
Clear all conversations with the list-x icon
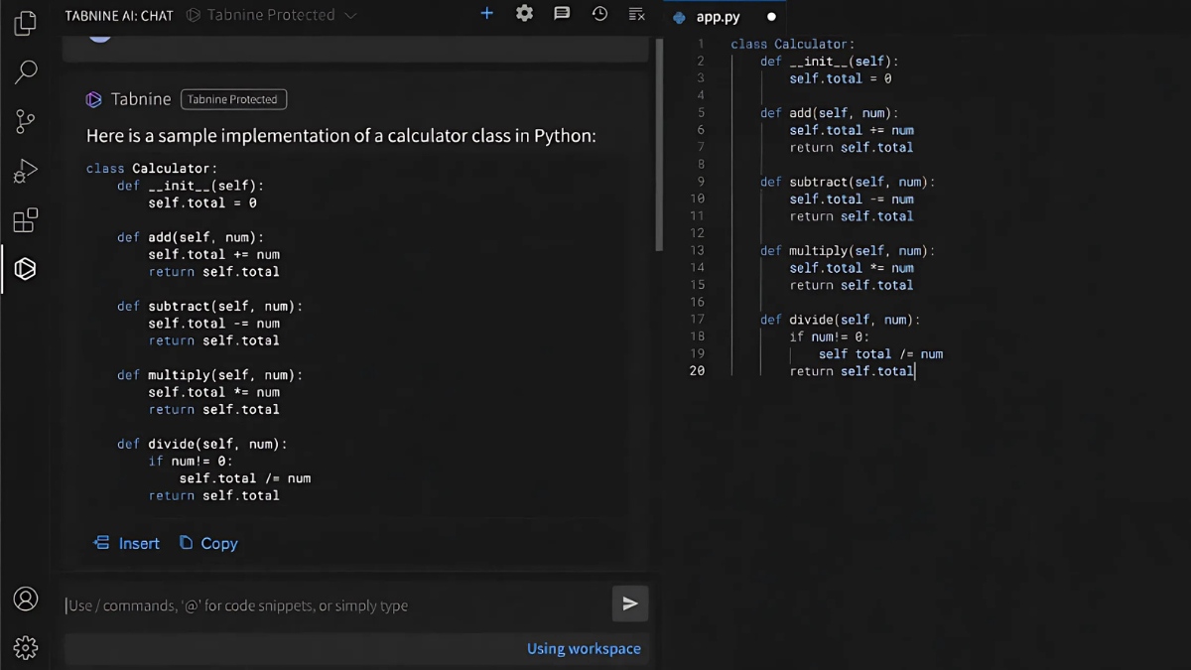coord(636,14)
